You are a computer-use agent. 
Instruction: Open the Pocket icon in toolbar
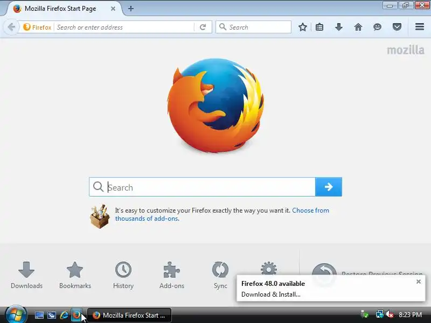tap(397, 27)
